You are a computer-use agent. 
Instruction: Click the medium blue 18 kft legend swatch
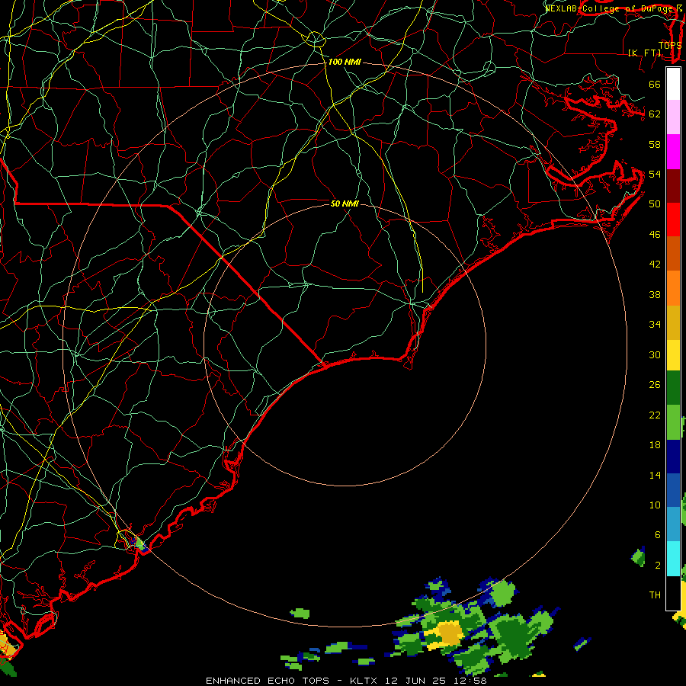[x=673, y=490]
